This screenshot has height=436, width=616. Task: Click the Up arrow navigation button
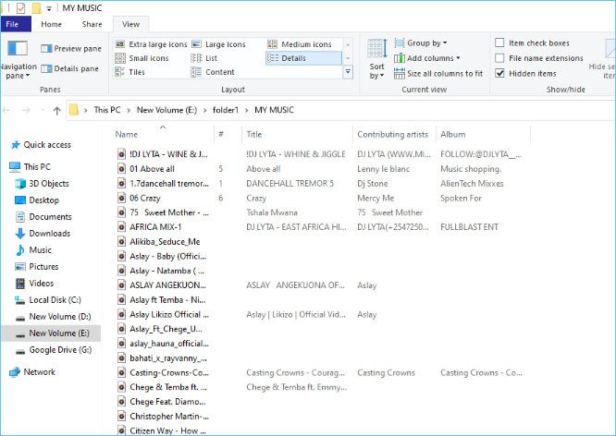(x=56, y=110)
